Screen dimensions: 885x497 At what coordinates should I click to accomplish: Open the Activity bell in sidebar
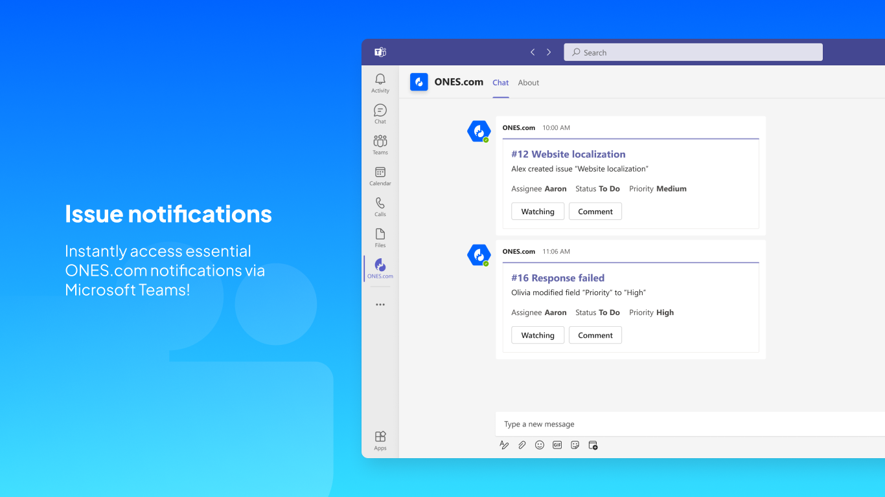380,83
